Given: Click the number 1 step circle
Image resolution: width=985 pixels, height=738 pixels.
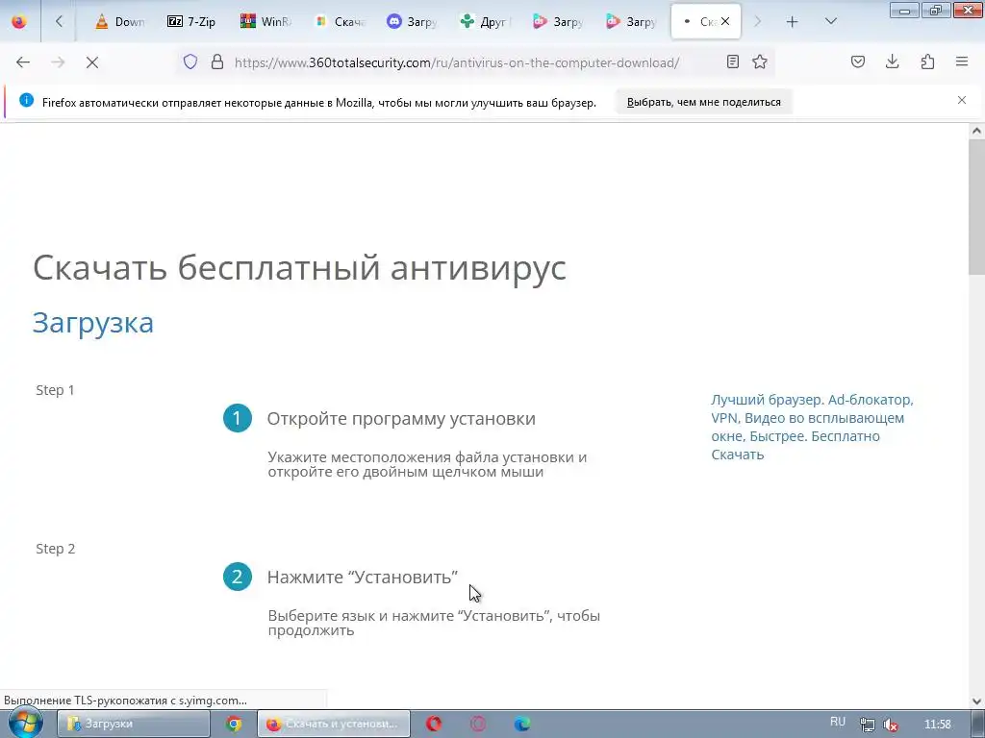Looking at the screenshot, I should click(x=238, y=418).
